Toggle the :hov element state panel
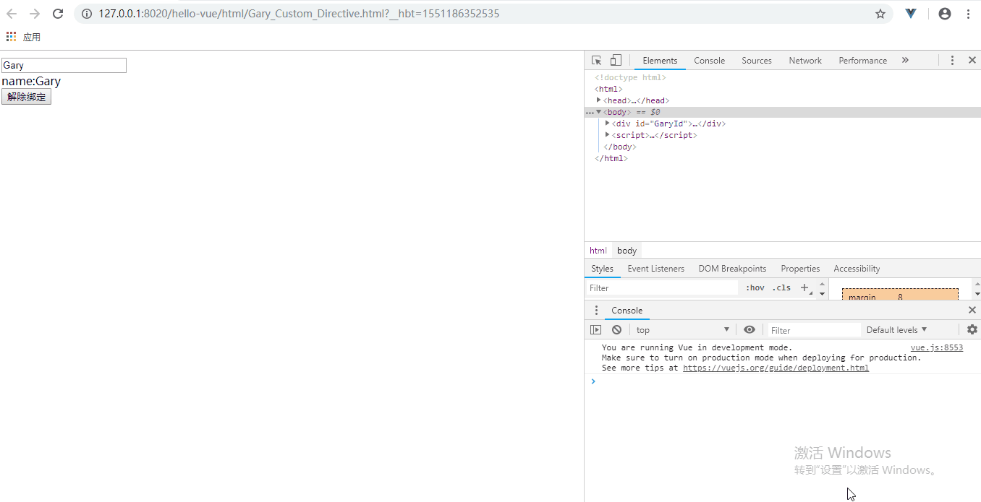 tap(755, 287)
